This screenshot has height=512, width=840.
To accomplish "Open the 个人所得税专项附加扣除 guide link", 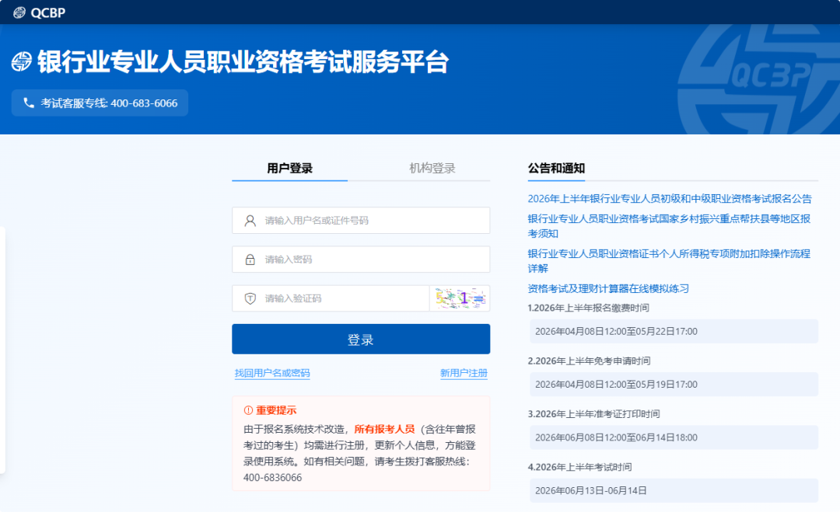I will pos(669,253).
